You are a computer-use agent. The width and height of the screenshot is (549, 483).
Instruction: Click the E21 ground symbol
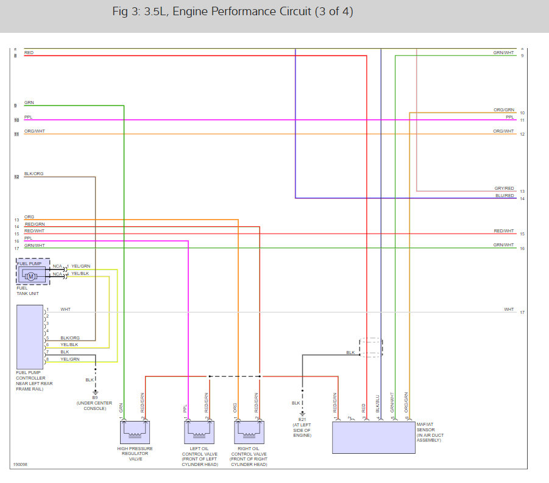tap(302, 414)
